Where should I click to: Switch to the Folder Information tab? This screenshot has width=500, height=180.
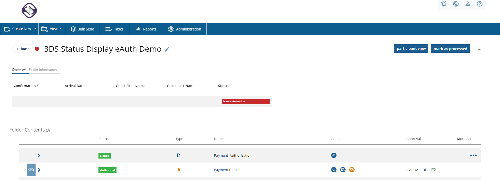click(43, 70)
